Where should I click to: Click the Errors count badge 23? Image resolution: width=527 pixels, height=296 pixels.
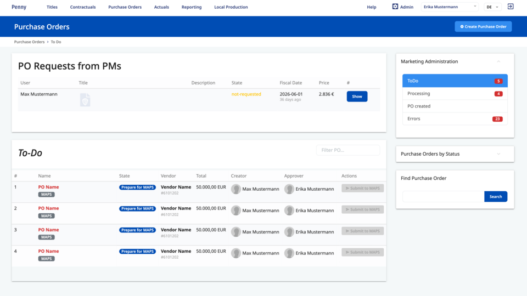coord(497,119)
